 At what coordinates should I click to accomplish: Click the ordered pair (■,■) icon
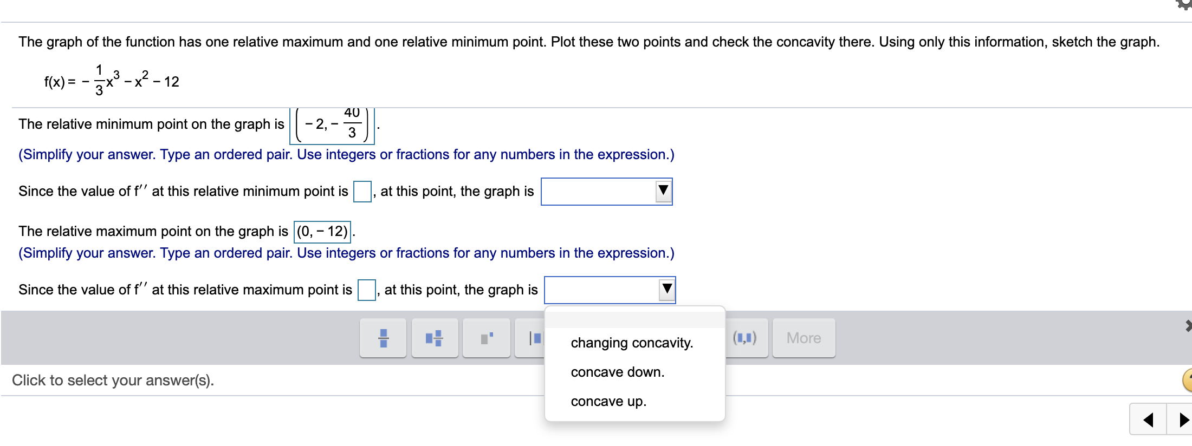744,337
